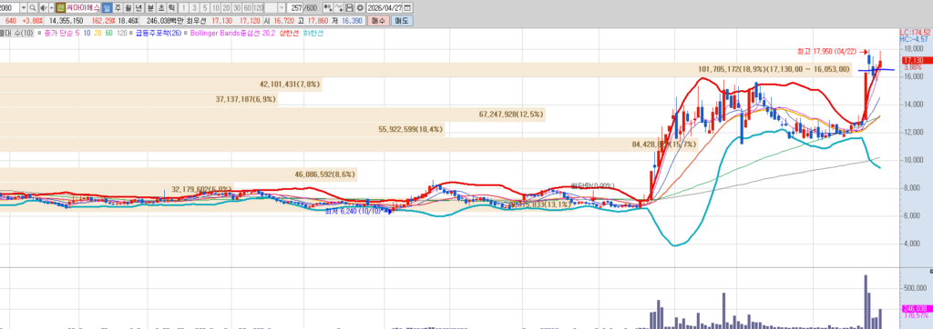Select the 일 daily chart period
This screenshot has height=329, width=933.
[108, 7]
